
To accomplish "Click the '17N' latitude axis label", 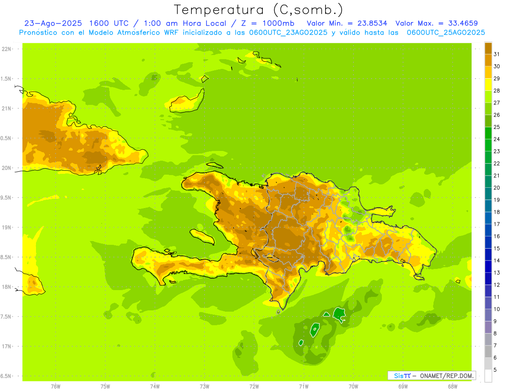I will (6, 346).
